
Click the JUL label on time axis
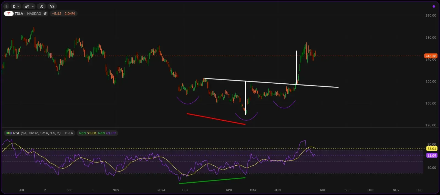coord(22,190)
